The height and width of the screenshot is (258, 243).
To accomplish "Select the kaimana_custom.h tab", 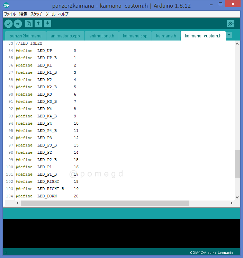I will tap(203, 36).
